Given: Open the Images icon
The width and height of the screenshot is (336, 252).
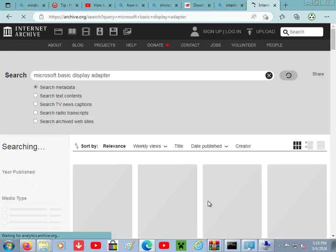Looking at the screenshot, I should [x=127, y=31].
